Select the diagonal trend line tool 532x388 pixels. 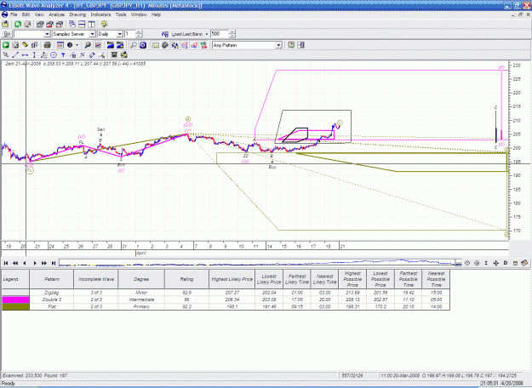(15, 54)
